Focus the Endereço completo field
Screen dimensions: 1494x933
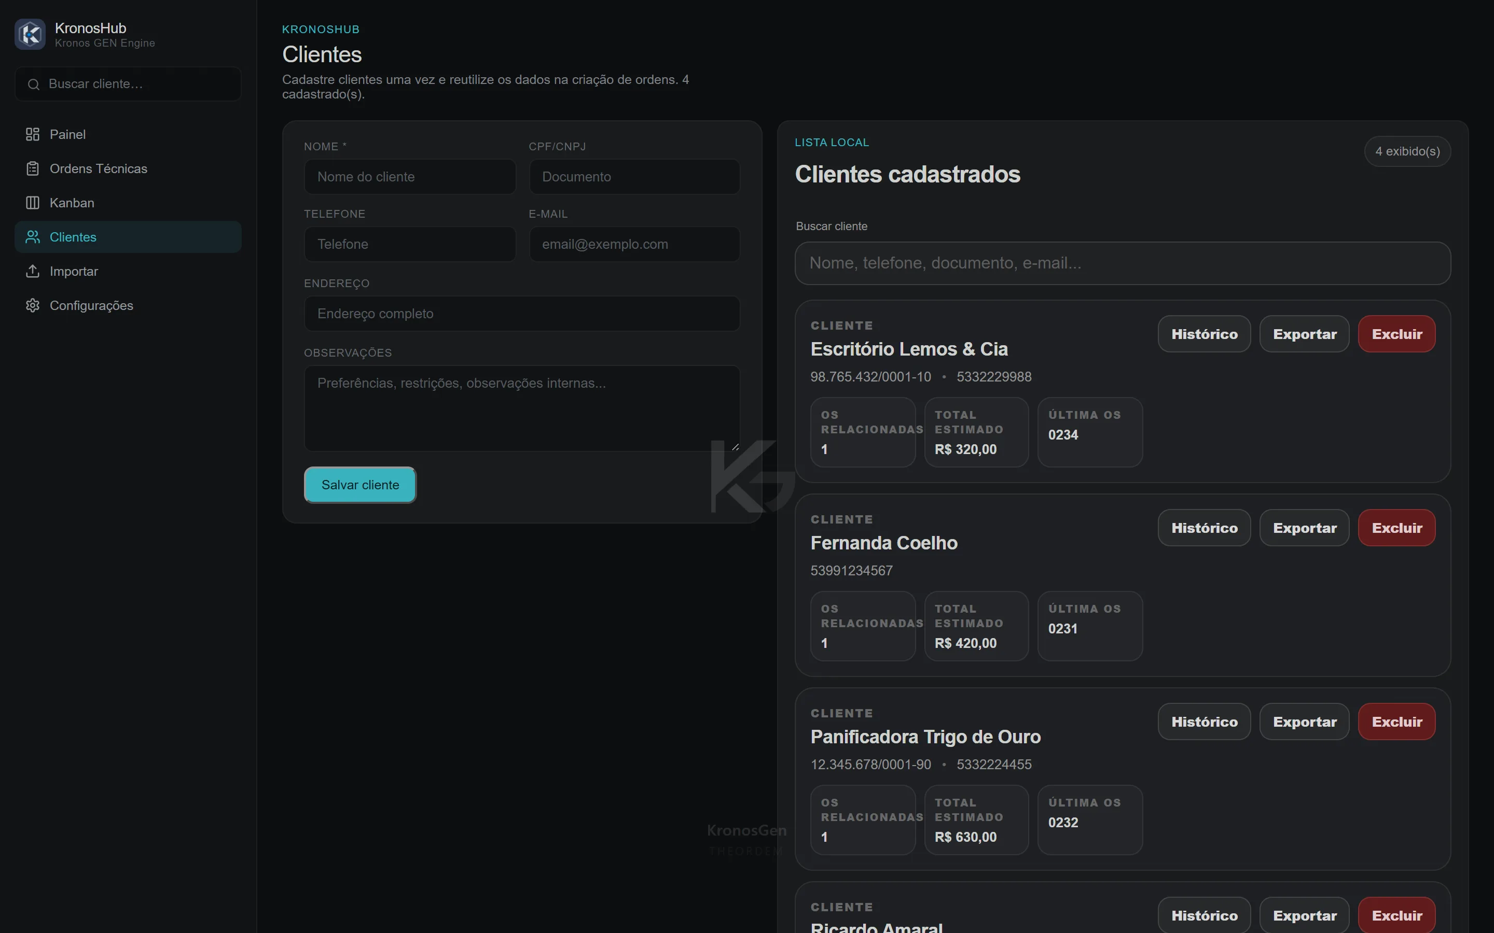[522, 314]
